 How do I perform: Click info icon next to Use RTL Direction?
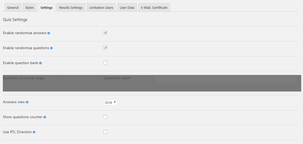click(x=34, y=132)
